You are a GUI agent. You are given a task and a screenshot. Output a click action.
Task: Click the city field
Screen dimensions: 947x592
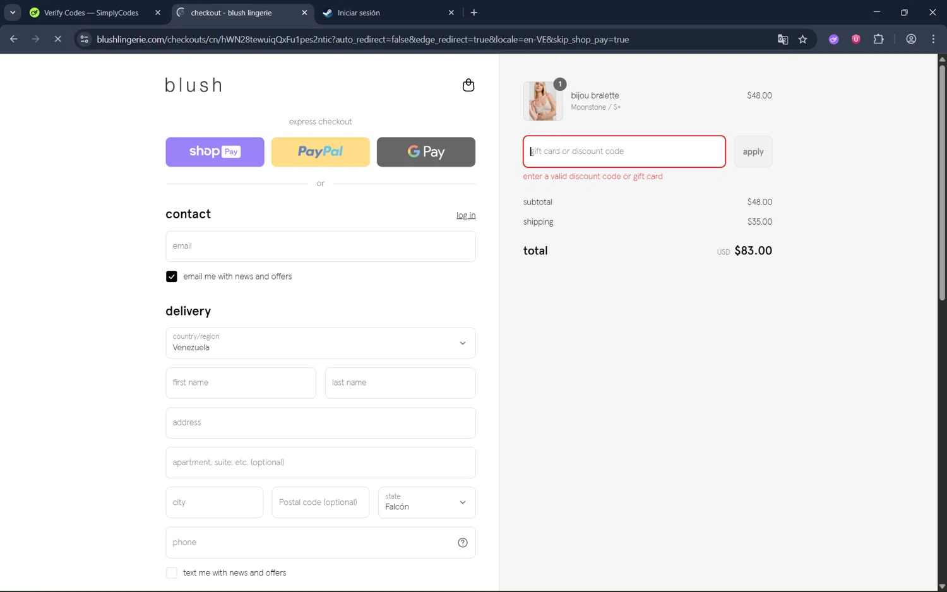coord(214,502)
